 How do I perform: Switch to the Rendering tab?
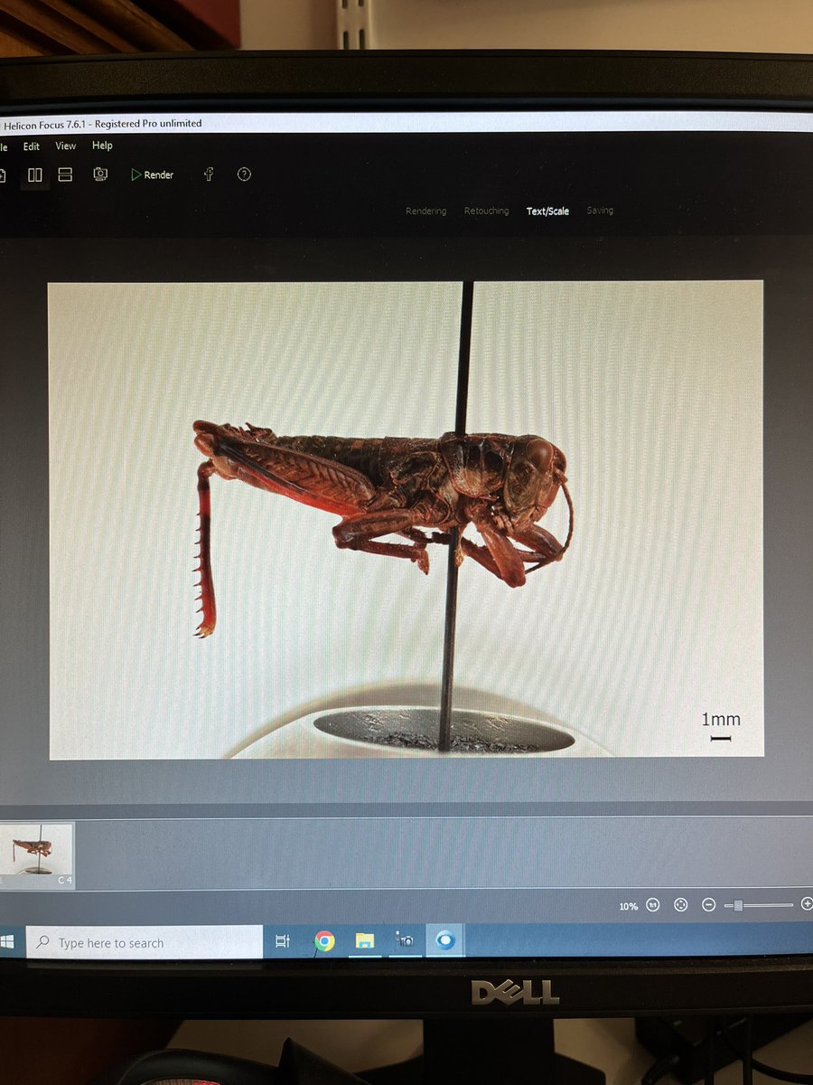425,211
